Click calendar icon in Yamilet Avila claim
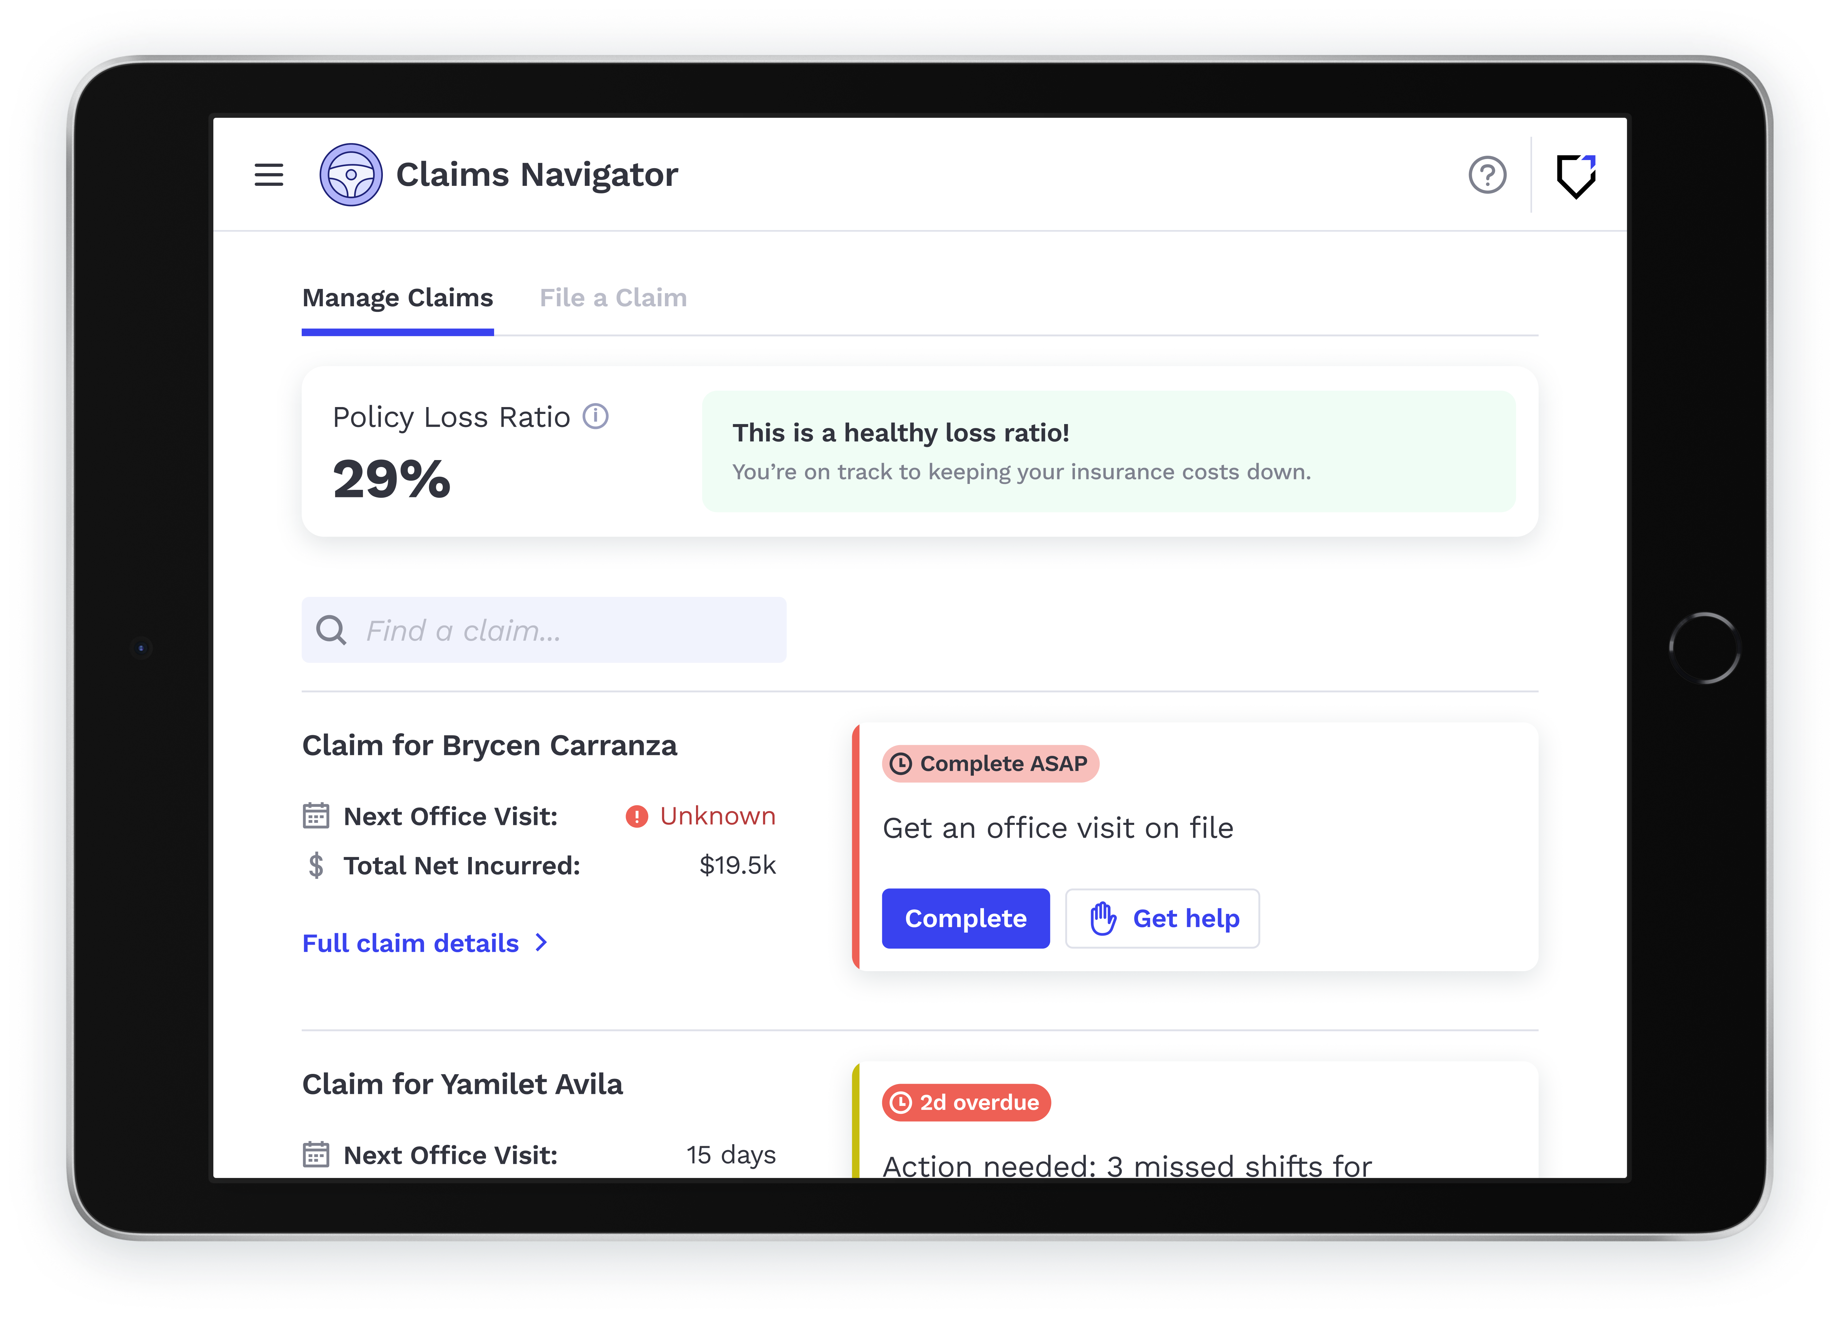The image size is (1839, 1318). pos(315,1154)
